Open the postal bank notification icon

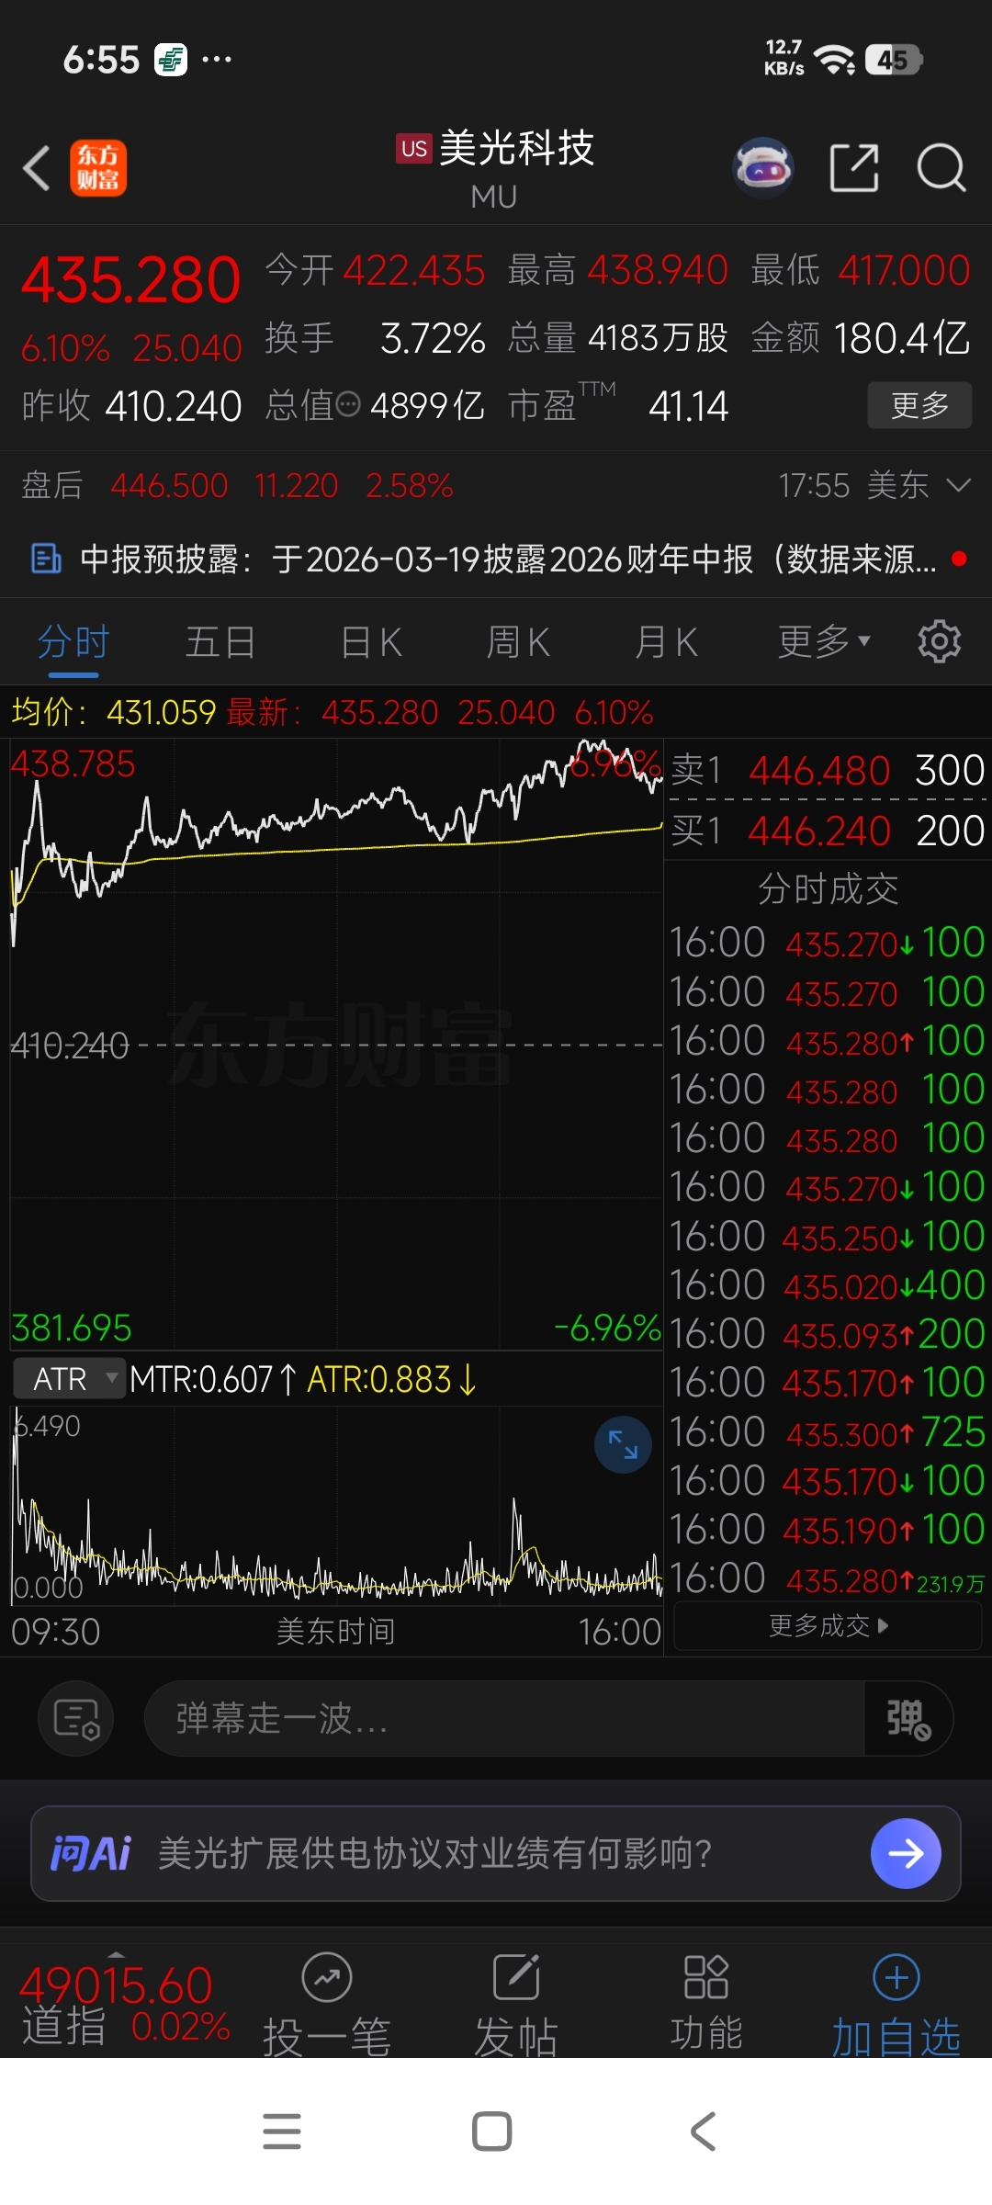coord(171,60)
